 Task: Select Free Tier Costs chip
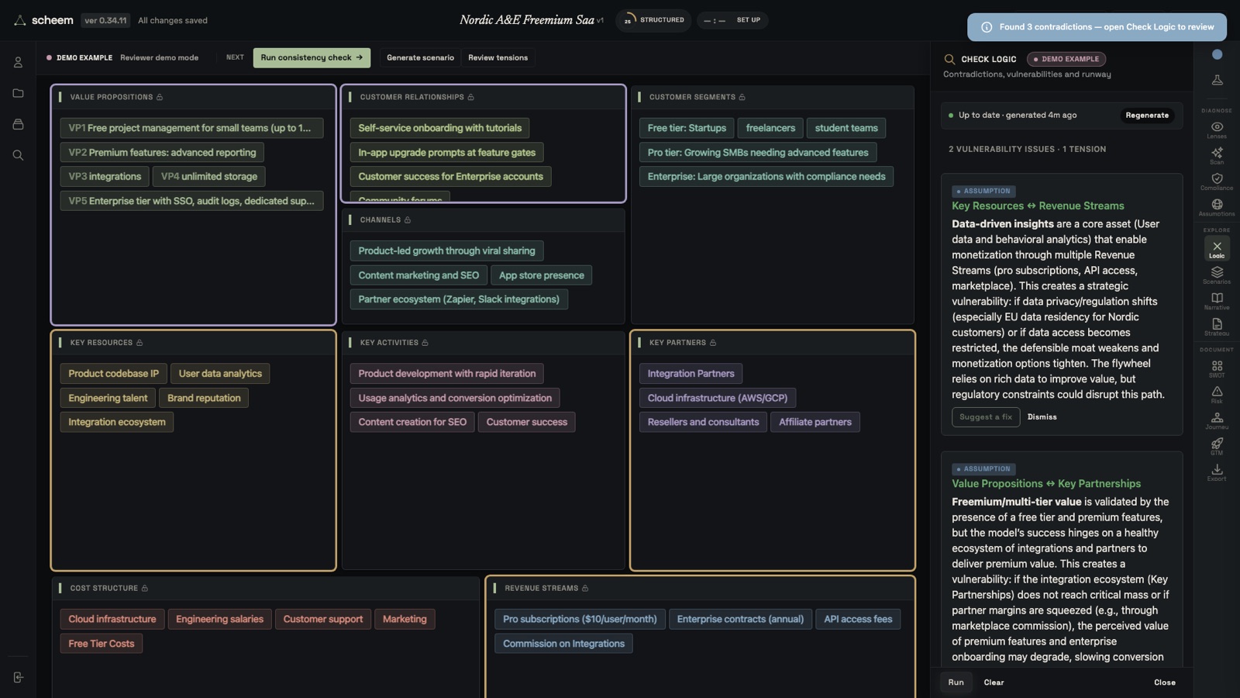tap(101, 644)
